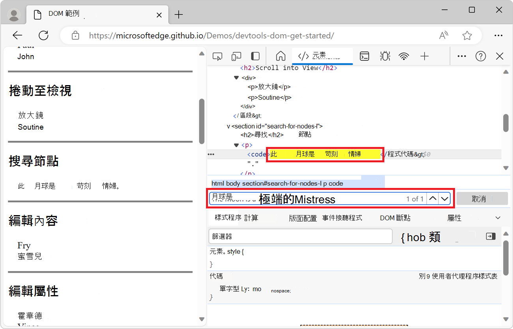Collapse the highlighted <div> node

click(236, 78)
